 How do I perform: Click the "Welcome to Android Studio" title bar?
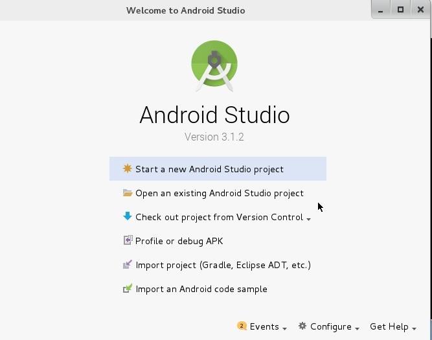point(185,10)
